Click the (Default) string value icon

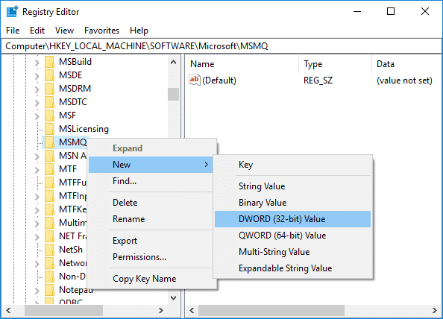pyautogui.click(x=195, y=80)
